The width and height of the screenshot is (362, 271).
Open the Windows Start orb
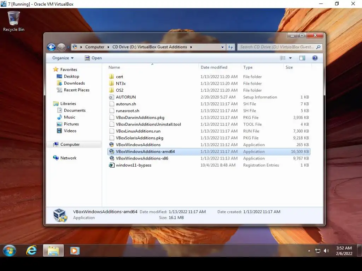10,251
